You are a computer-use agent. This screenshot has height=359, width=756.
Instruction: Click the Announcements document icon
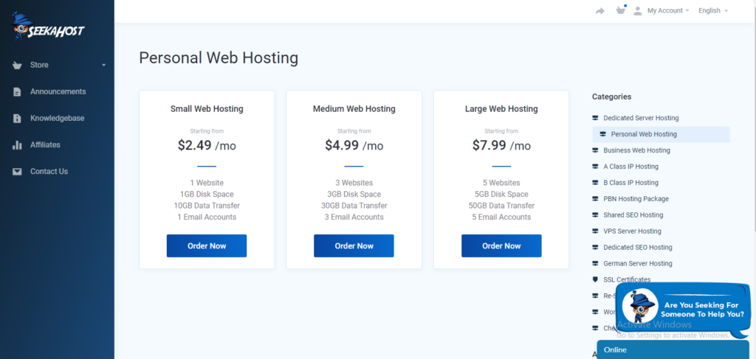pyautogui.click(x=18, y=92)
